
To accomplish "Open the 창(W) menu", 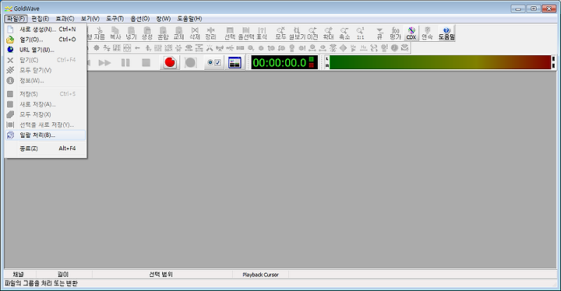I will pyautogui.click(x=163, y=19).
